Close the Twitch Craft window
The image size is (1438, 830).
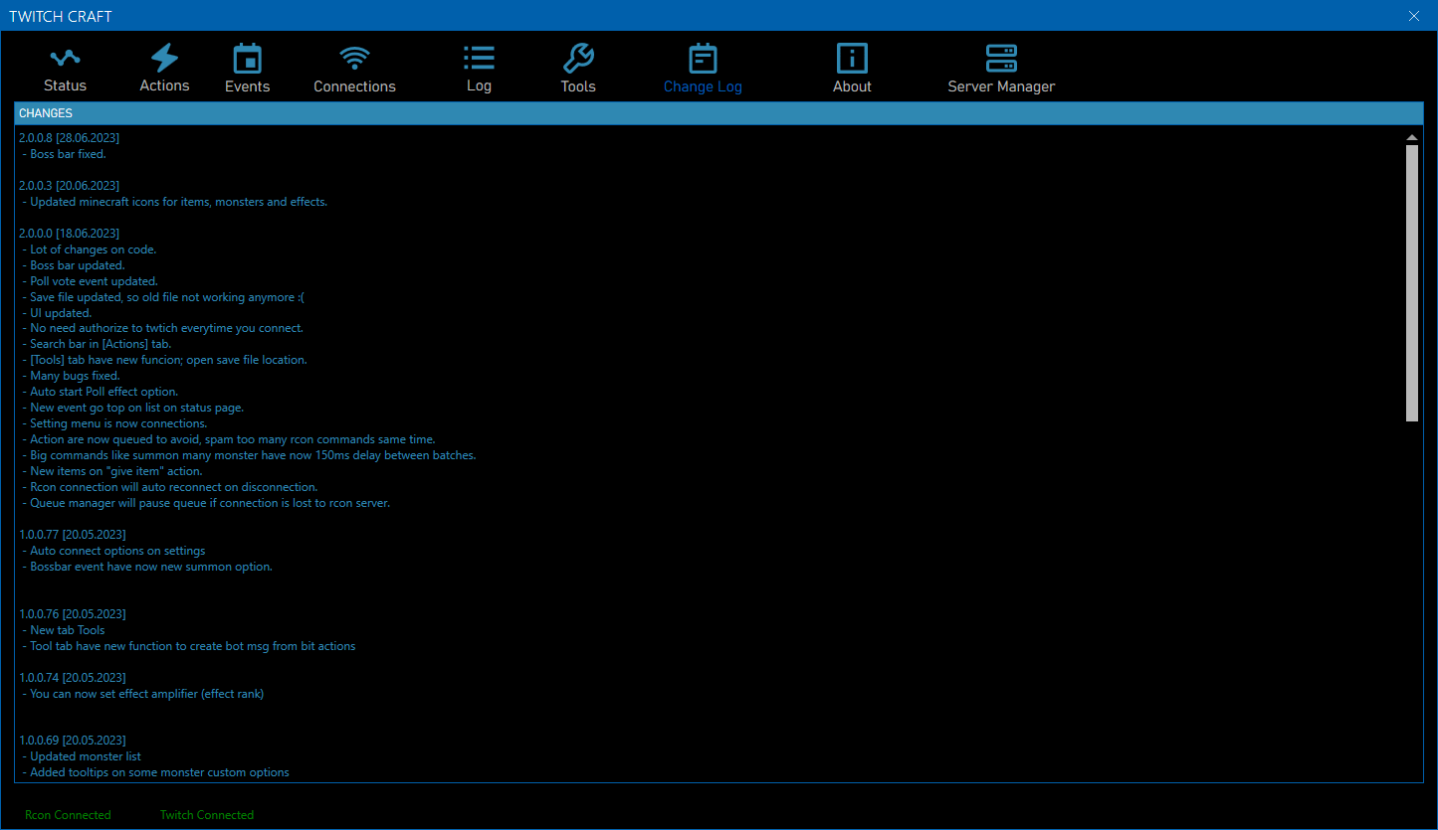click(1414, 16)
